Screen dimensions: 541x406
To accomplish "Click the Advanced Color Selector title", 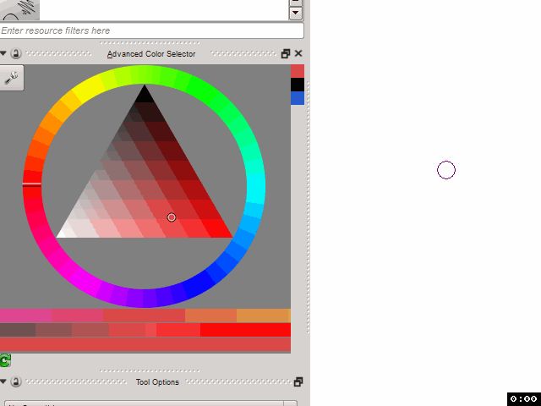I will (x=151, y=54).
